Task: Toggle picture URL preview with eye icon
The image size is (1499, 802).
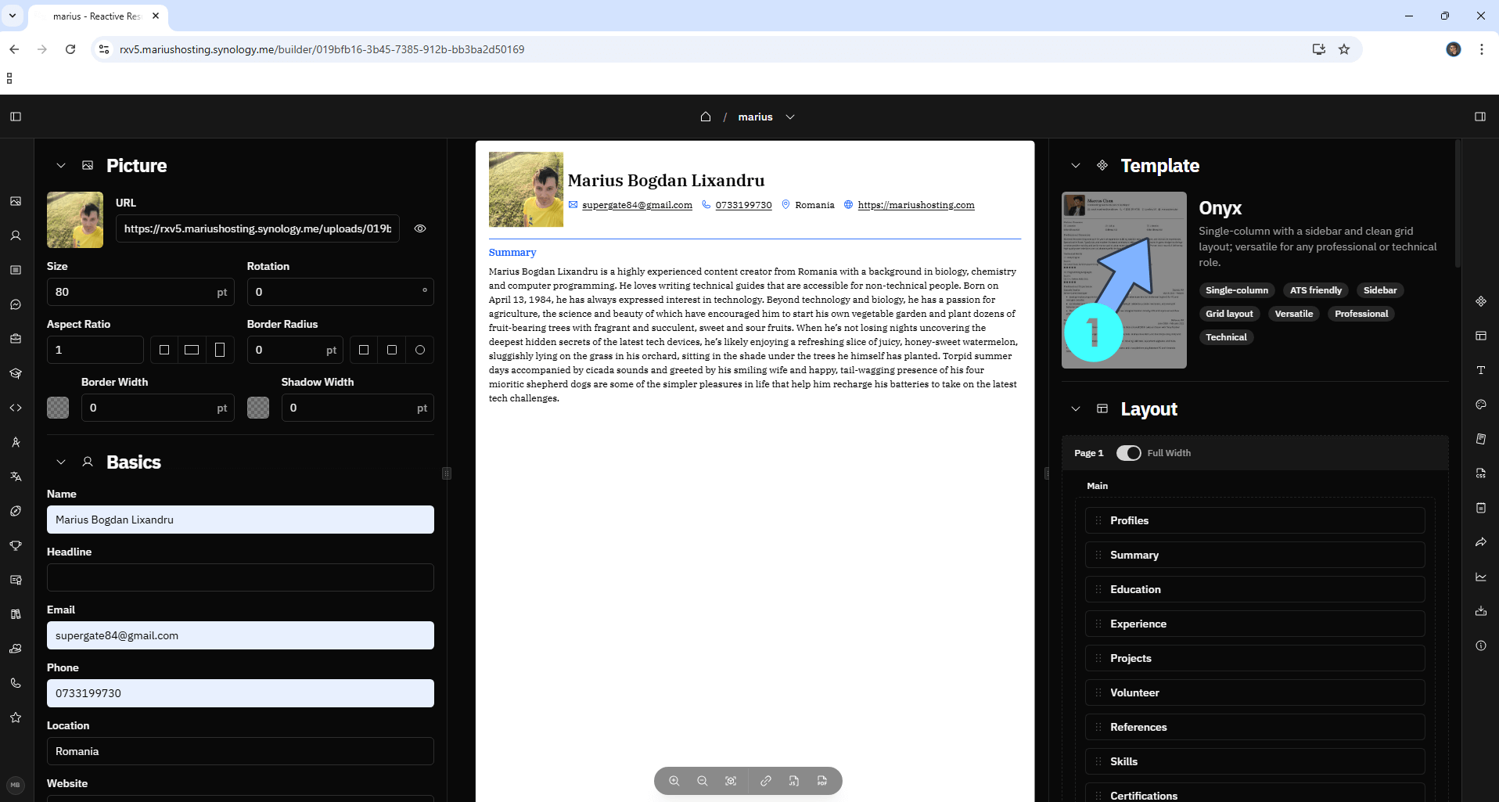Action: click(x=420, y=228)
